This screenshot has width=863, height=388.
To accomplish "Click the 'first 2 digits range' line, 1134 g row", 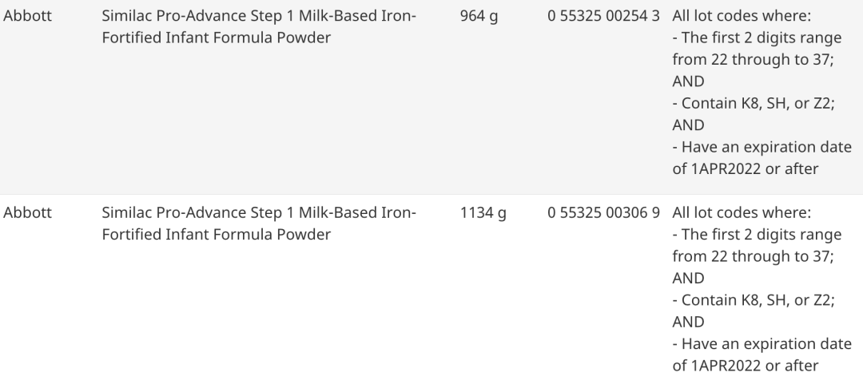I will (756, 246).
